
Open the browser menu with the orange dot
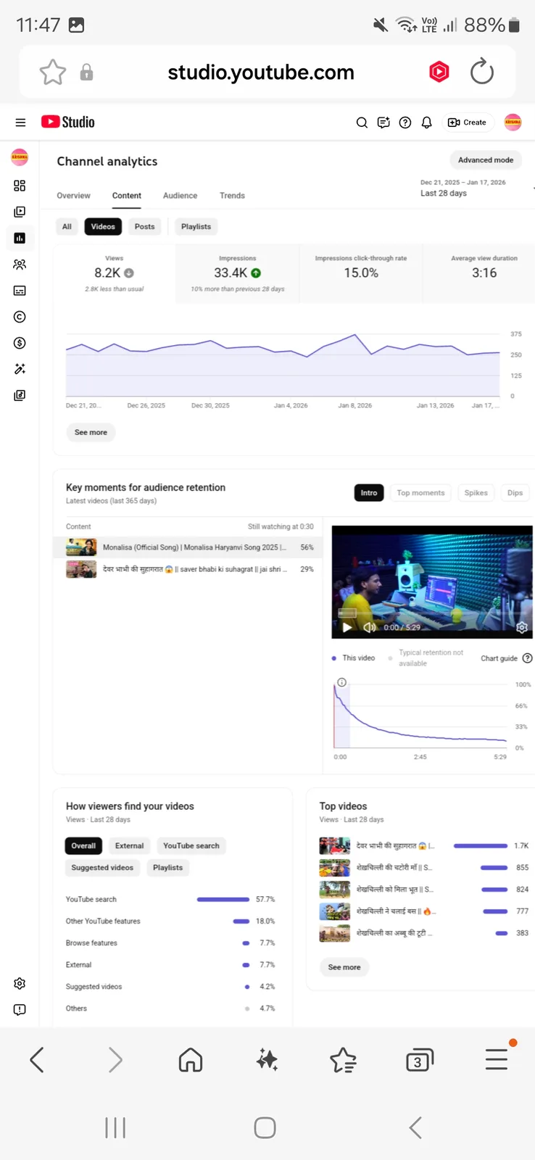(x=497, y=1058)
